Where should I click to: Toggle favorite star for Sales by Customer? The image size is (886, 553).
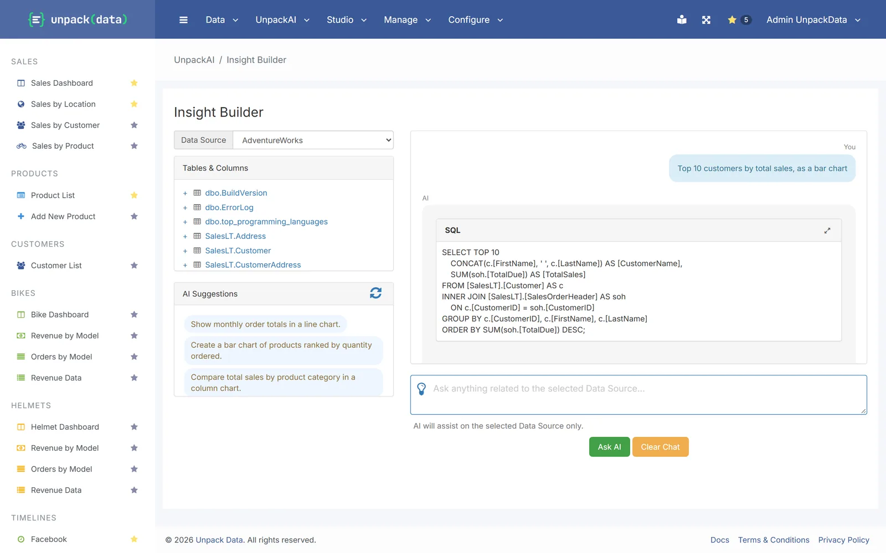(134, 125)
